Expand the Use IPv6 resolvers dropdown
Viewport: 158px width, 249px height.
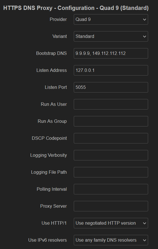[111, 240]
